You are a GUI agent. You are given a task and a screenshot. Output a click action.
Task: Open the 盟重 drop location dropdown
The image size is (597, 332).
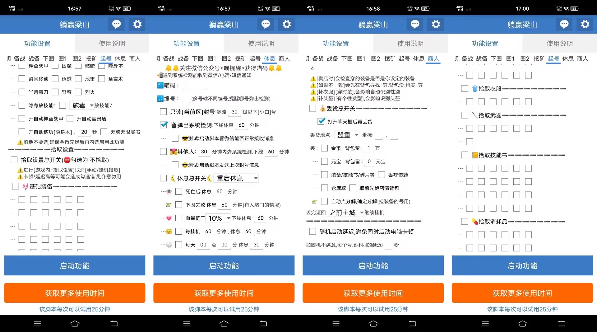point(347,135)
